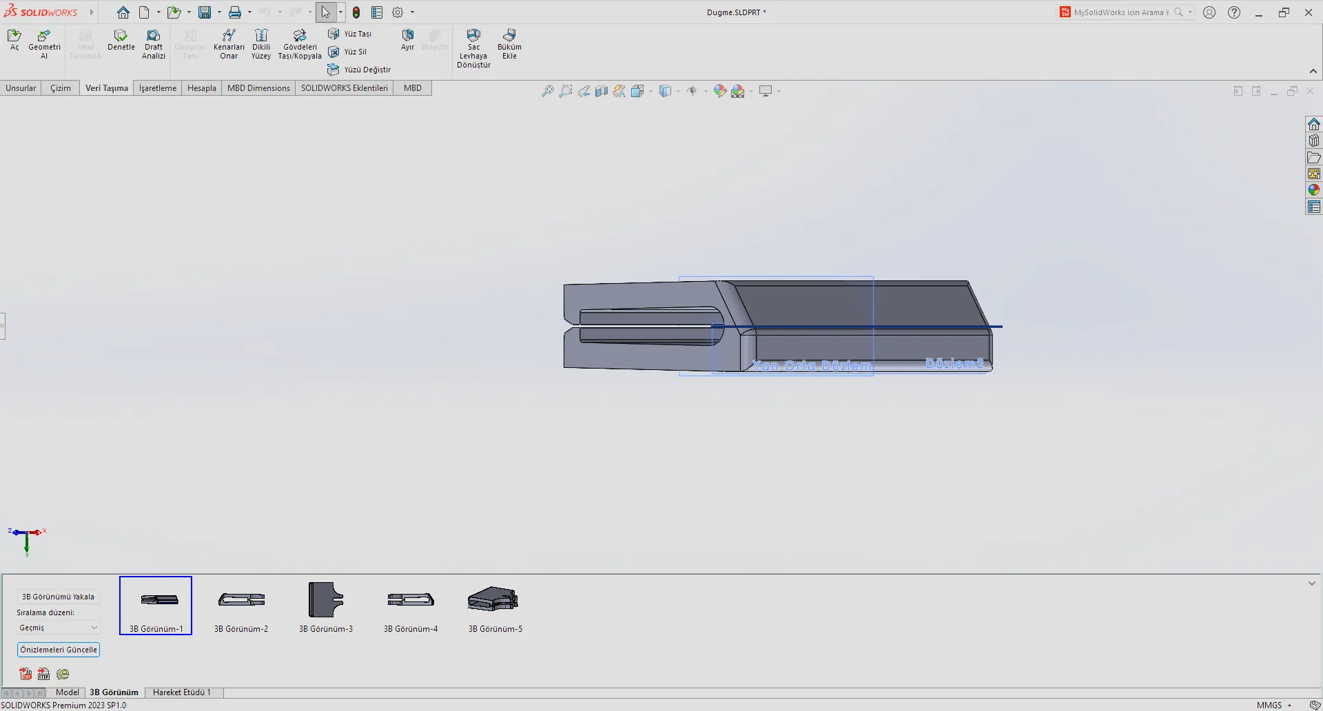The width and height of the screenshot is (1323, 711).
Task: Open the task pane File Explorer folder icon
Action: 1314,157
